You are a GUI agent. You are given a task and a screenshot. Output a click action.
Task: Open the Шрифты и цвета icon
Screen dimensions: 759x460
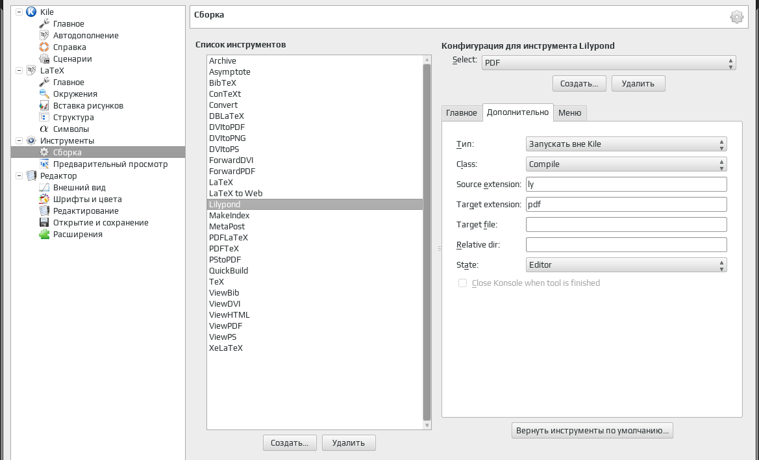tap(44, 199)
